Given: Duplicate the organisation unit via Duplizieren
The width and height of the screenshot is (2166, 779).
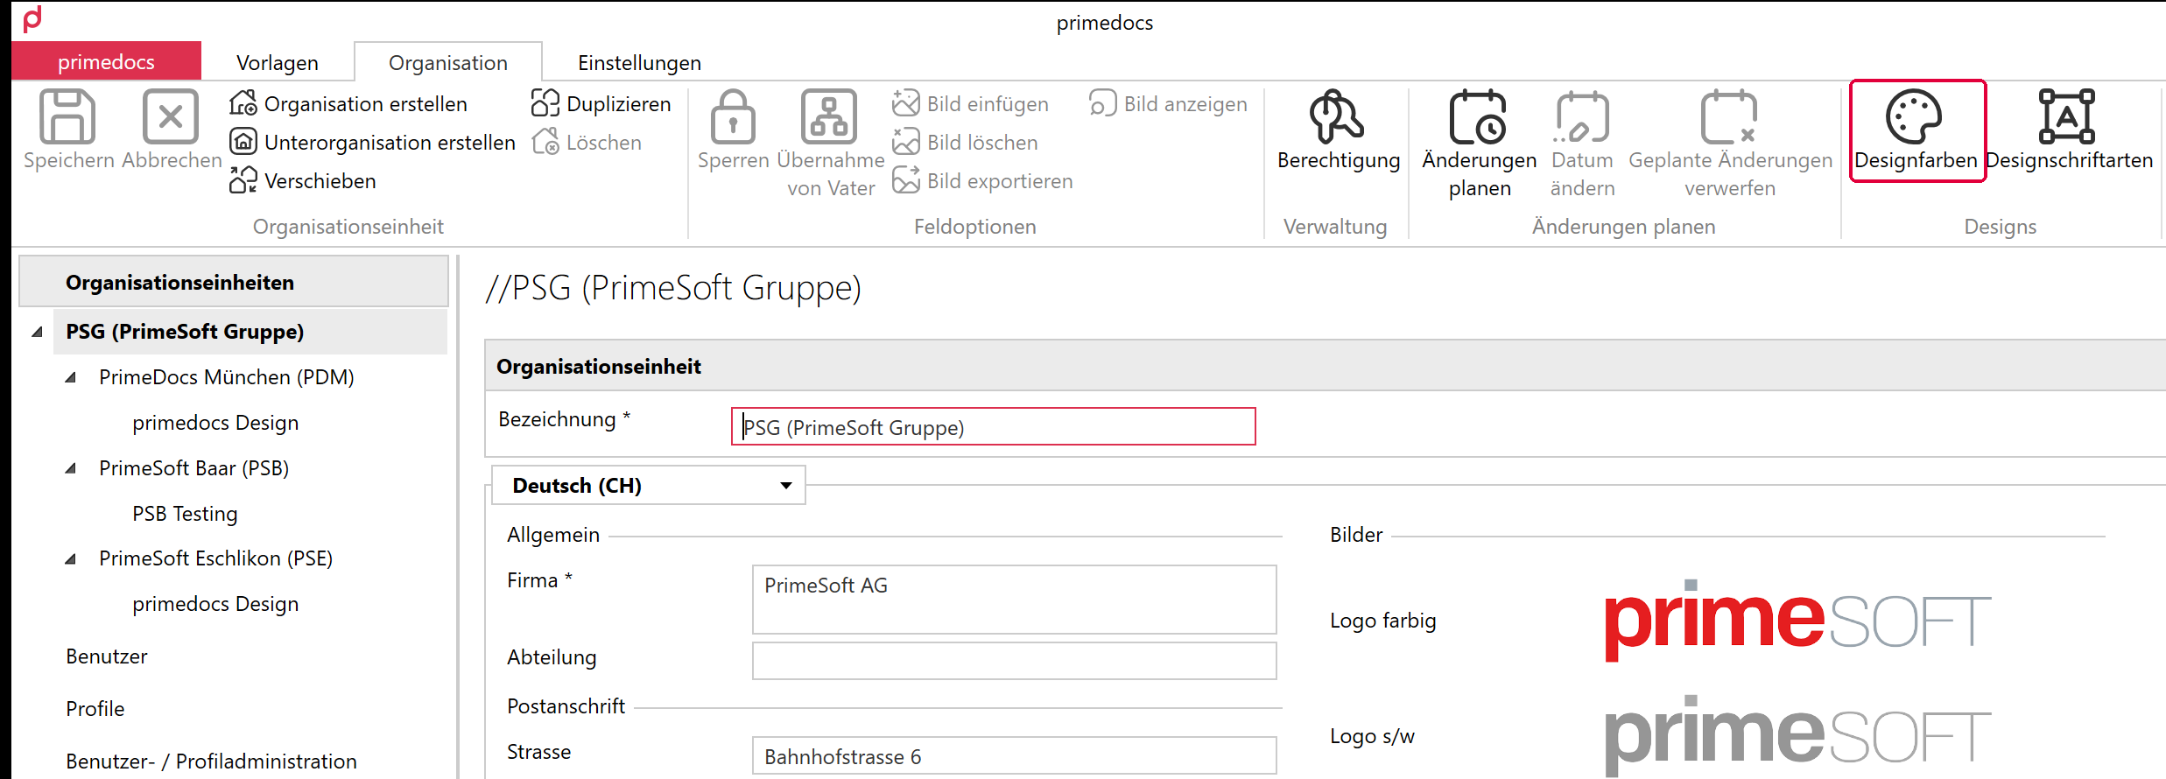Looking at the screenshot, I should pyautogui.click(x=601, y=104).
